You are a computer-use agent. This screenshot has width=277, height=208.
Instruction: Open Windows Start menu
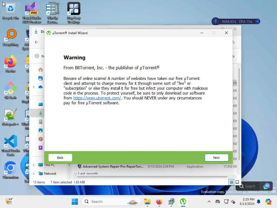pyautogui.click(x=75, y=201)
